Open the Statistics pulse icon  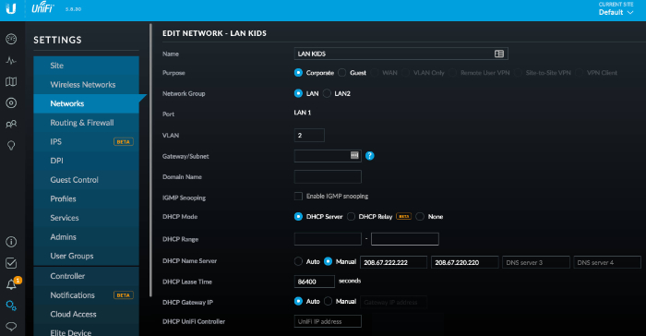11,61
